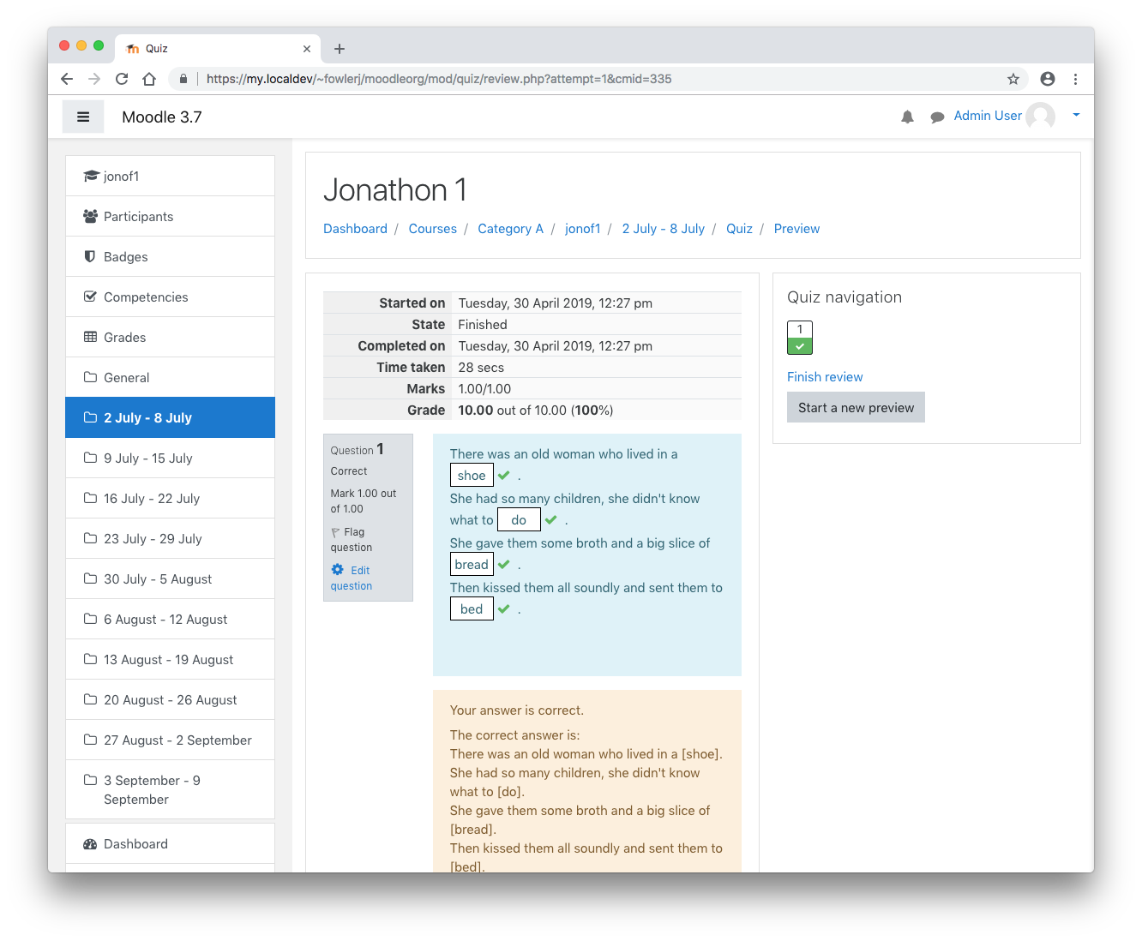Viewport: 1142px width, 941px height.
Task: Click Start a new preview button
Action: pos(856,408)
